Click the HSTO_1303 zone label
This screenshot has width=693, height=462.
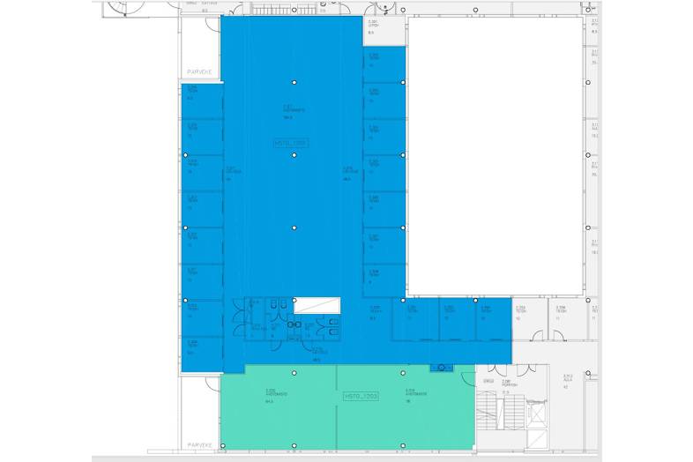point(361,398)
